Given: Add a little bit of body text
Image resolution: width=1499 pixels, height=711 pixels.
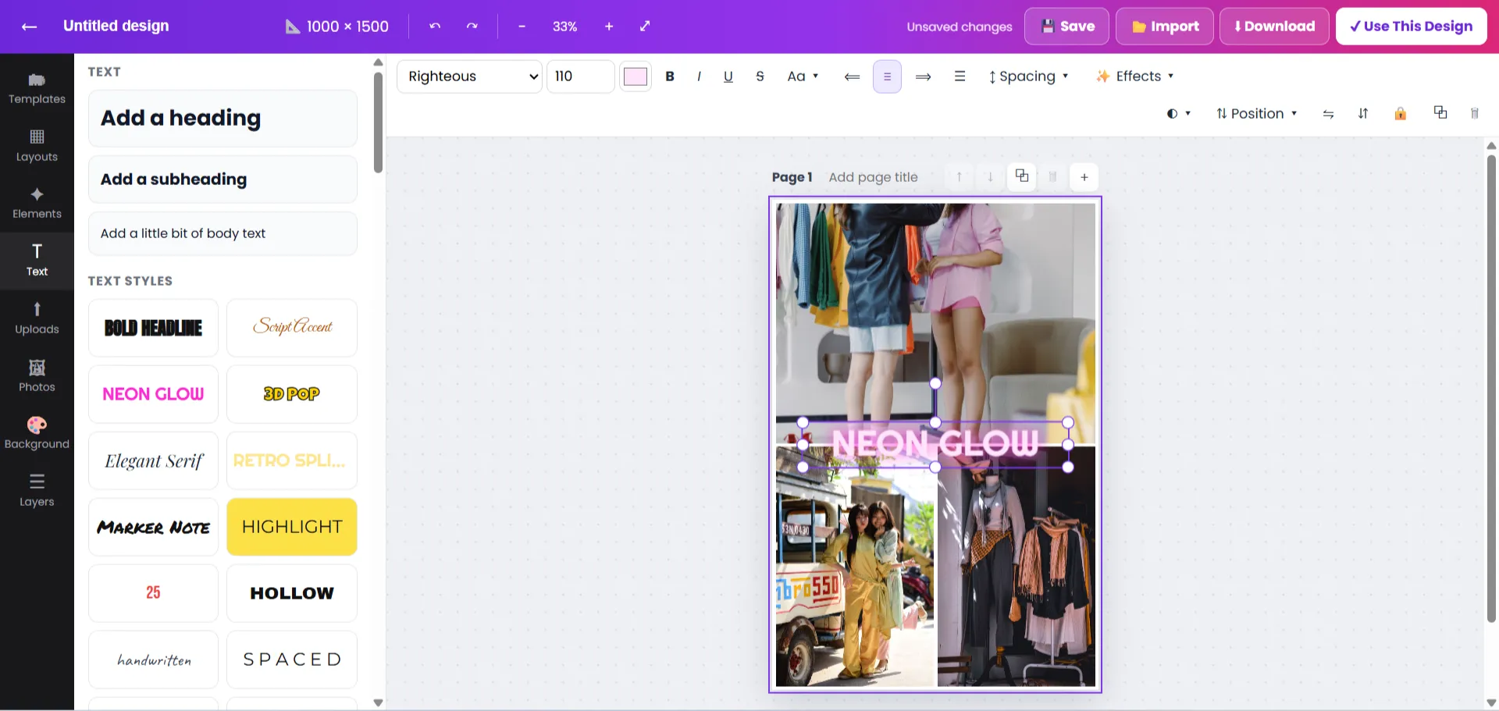Looking at the screenshot, I should (223, 233).
